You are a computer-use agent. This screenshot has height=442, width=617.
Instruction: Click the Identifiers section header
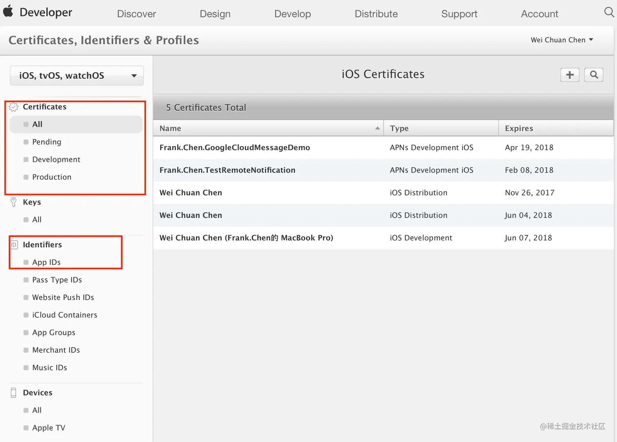tap(42, 245)
